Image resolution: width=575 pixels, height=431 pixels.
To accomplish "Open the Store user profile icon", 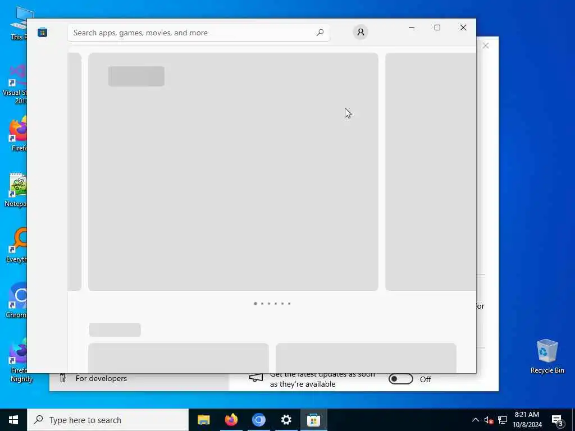I will click(x=360, y=32).
